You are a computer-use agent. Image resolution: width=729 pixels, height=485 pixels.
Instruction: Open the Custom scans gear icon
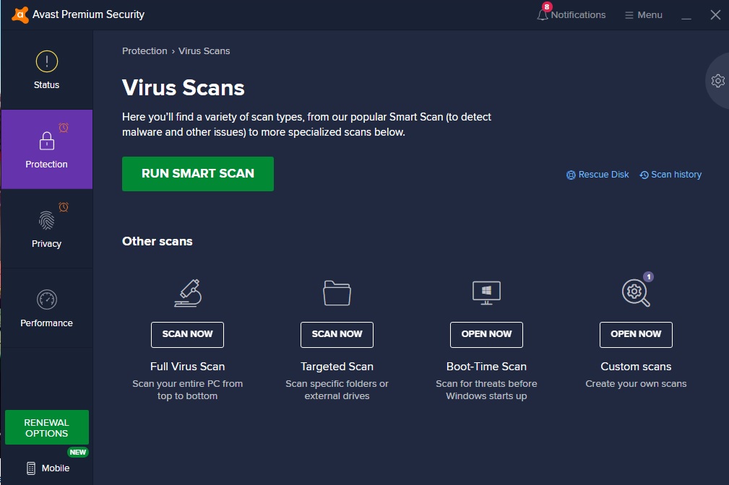634,293
